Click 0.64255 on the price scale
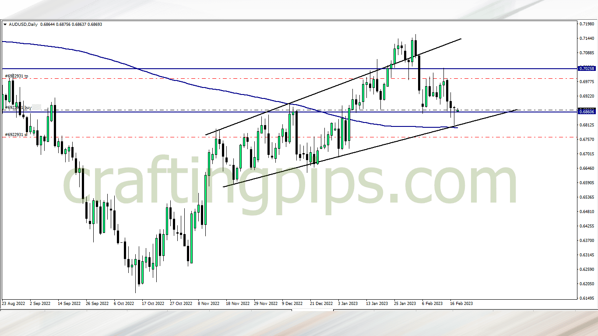Viewport: 598px width, 336px height. pyautogui.click(x=587, y=226)
